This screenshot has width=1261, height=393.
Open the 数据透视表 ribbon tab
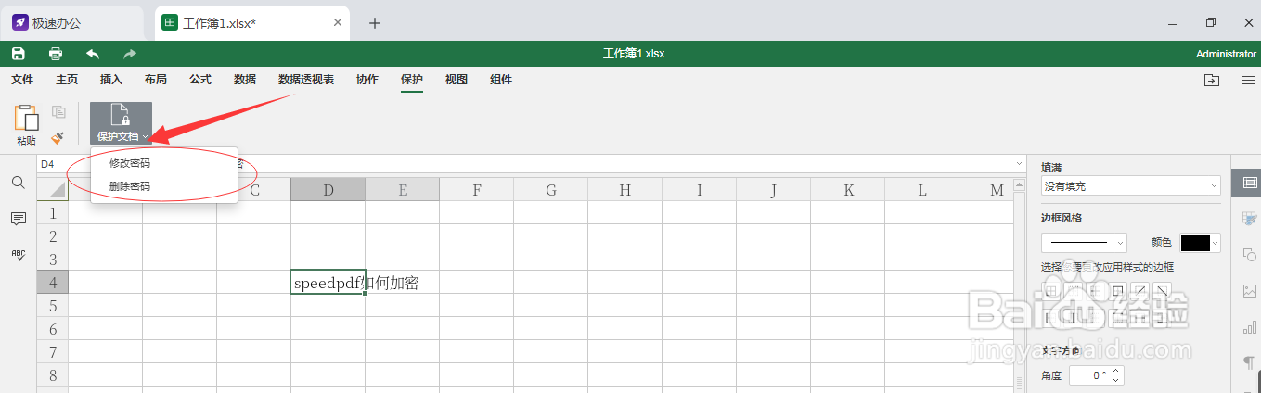(x=306, y=80)
